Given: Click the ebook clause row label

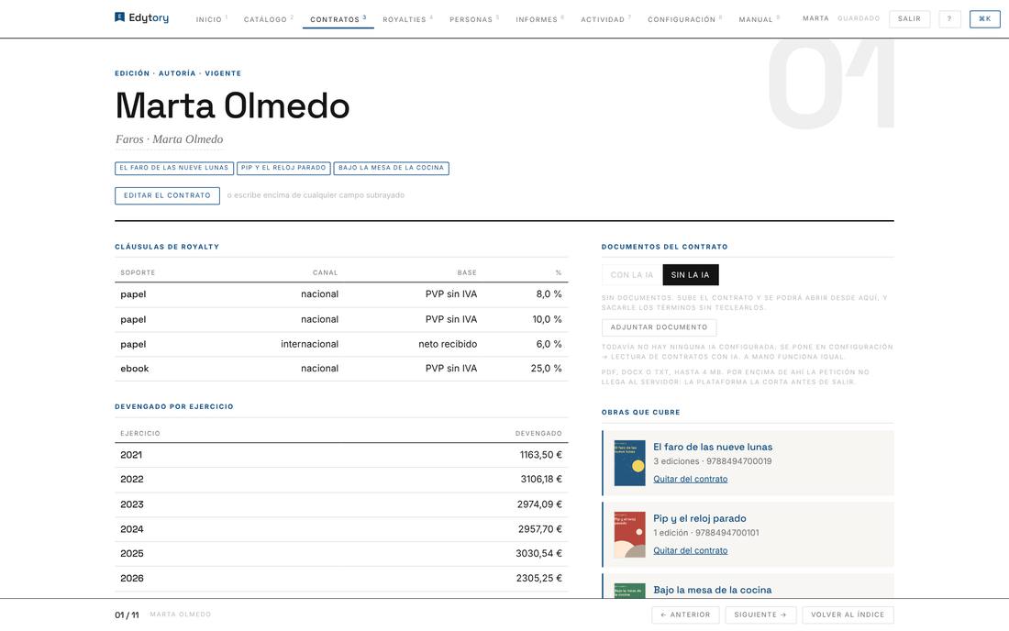Looking at the screenshot, I should pyautogui.click(x=135, y=369).
